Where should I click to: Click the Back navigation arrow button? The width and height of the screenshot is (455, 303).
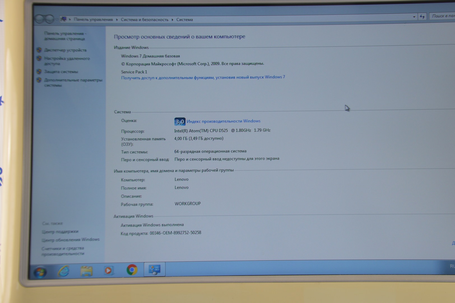(40, 19)
